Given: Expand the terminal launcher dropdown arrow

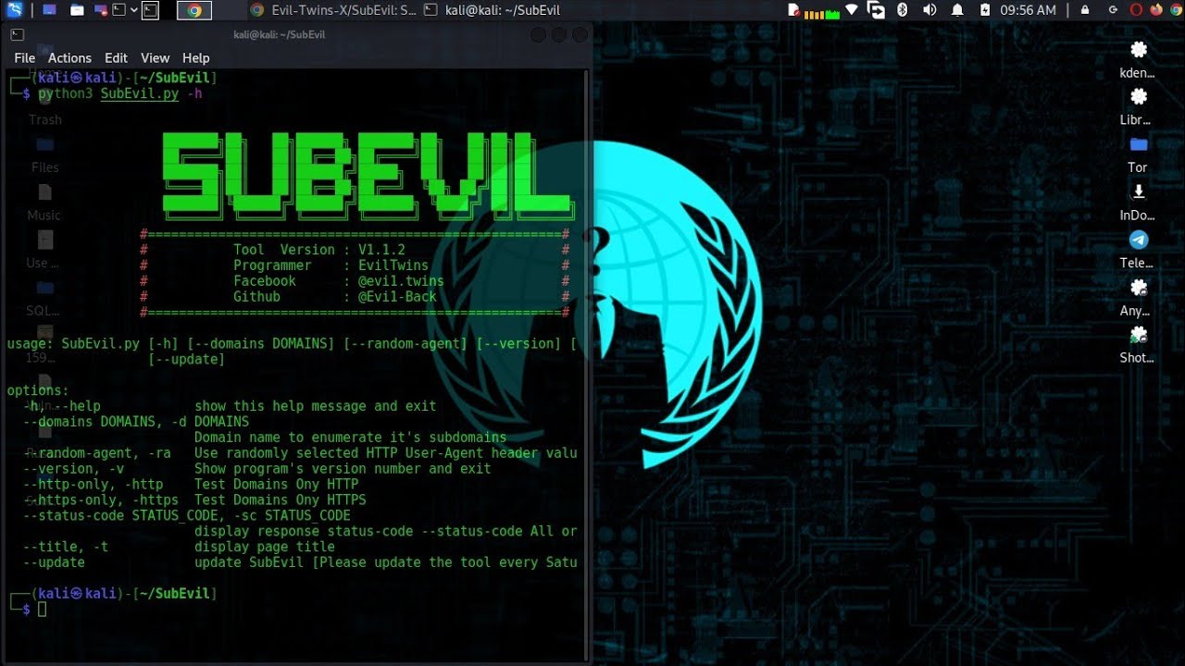Looking at the screenshot, I should (x=134, y=10).
